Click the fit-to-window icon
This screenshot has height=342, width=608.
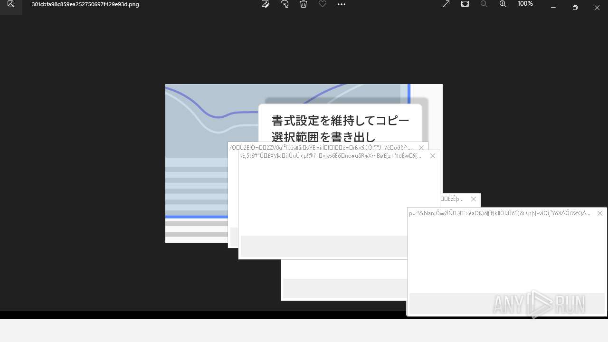(x=465, y=4)
